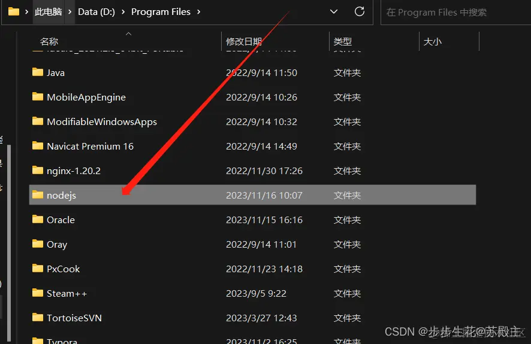Expand the chevron after Program Files
This screenshot has height=344, width=531.
click(198, 12)
